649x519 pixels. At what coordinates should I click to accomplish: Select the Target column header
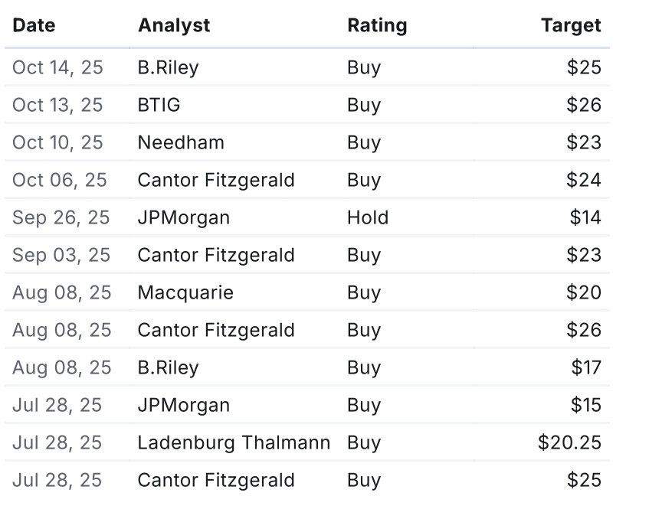tap(571, 25)
